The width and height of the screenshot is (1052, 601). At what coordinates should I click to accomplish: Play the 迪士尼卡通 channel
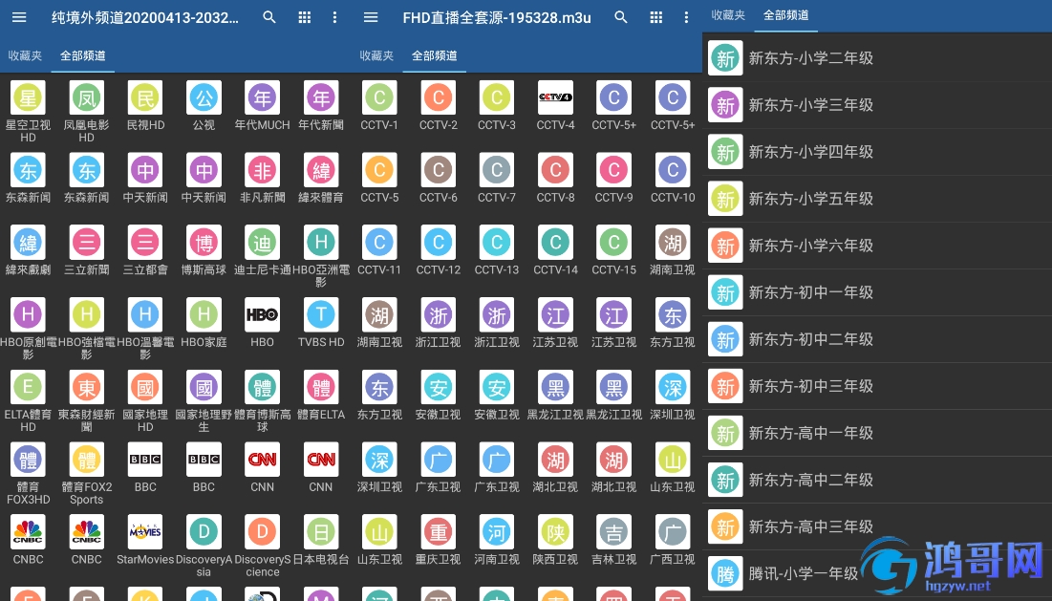click(x=263, y=250)
